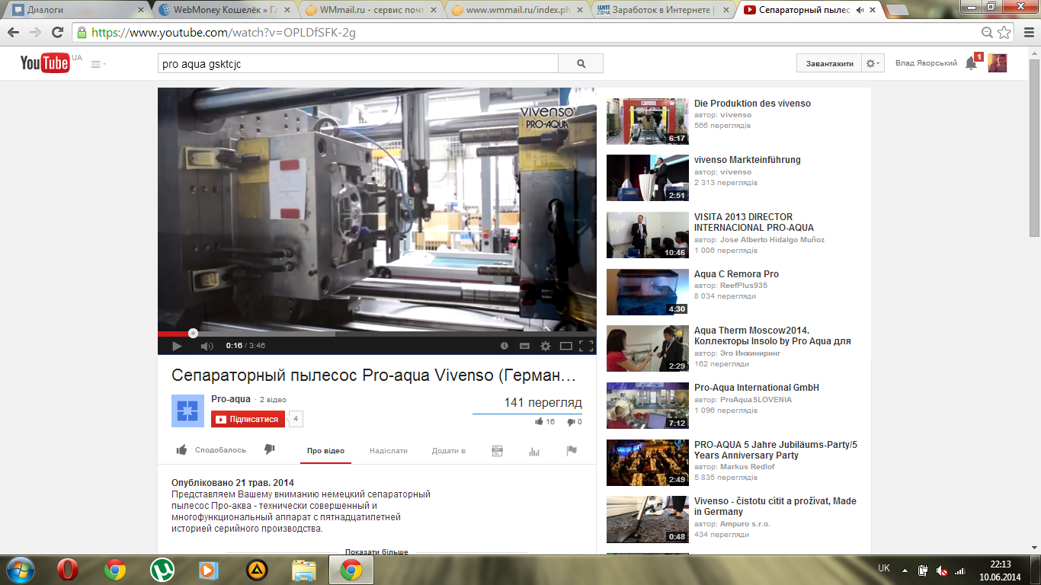The height and width of the screenshot is (585, 1041).
Task: Focus the YouTube search field
Action: pyautogui.click(x=357, y=64)
